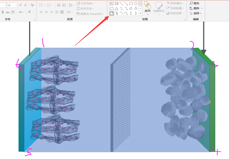
Task: Toggle strikethrough text formatting
Action: point(8,12)
